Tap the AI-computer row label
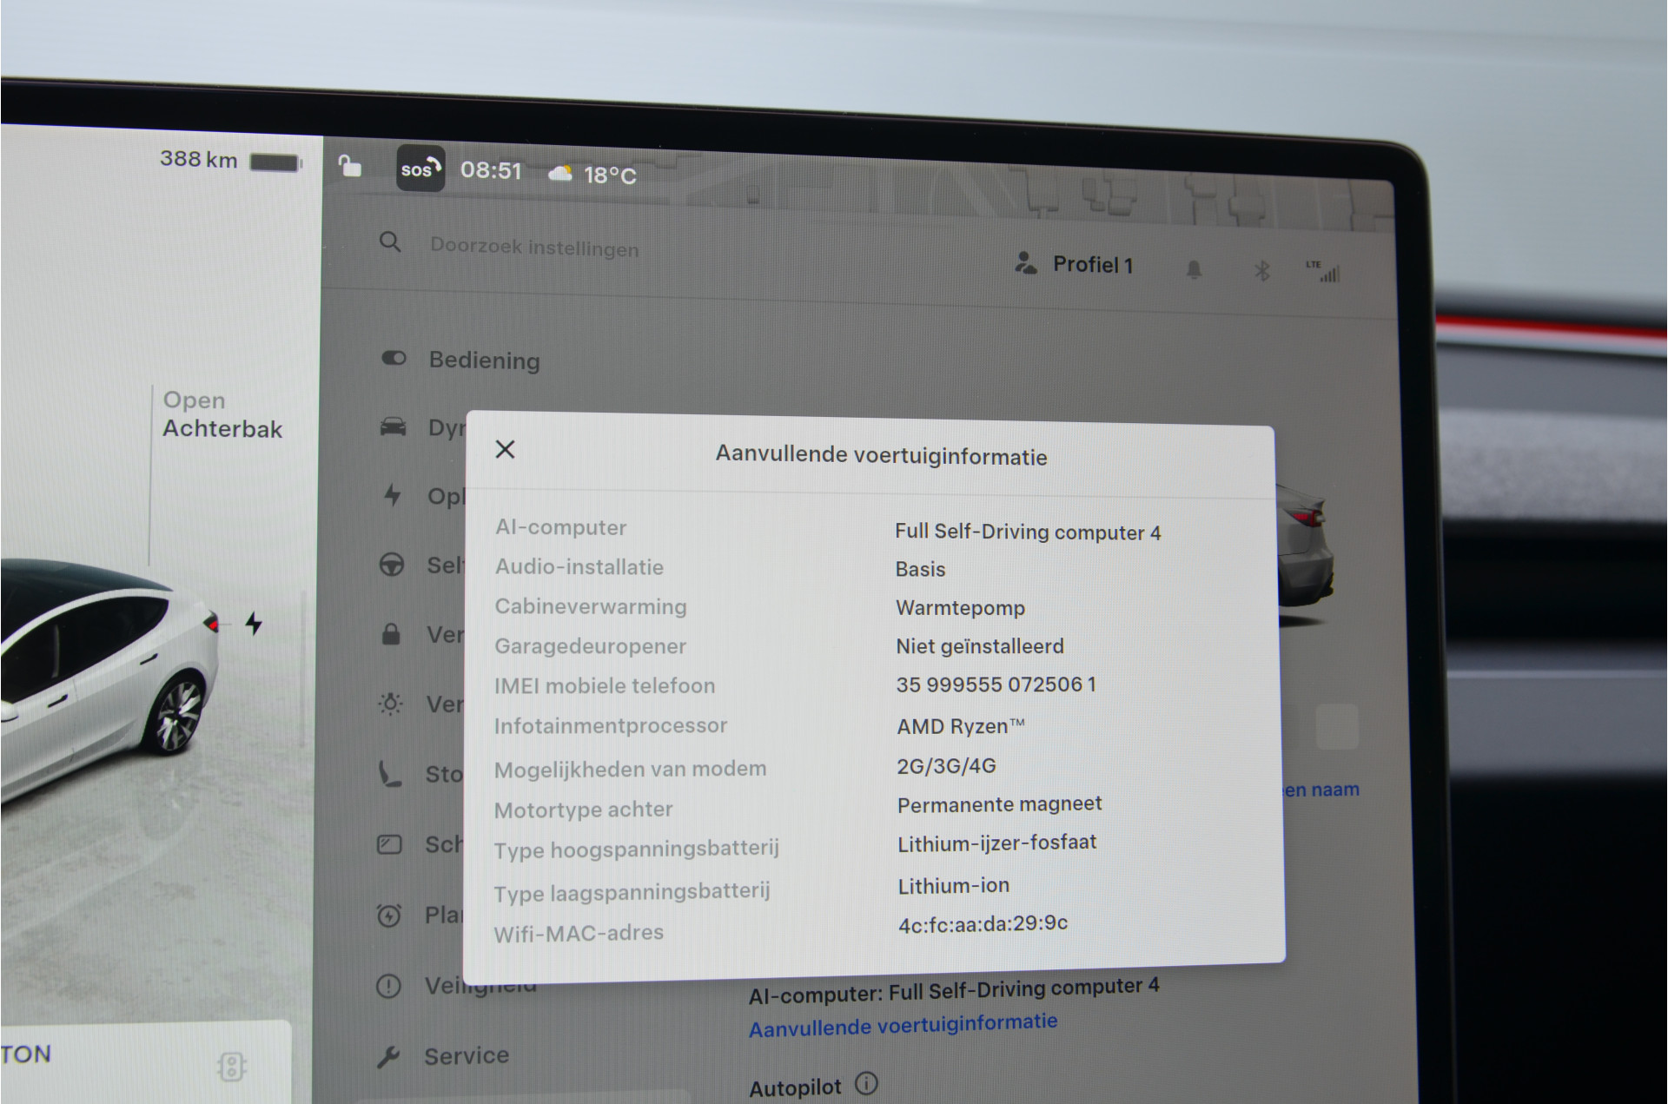Viewport: 1668px width, 1104px height. (x=561, y=527)
